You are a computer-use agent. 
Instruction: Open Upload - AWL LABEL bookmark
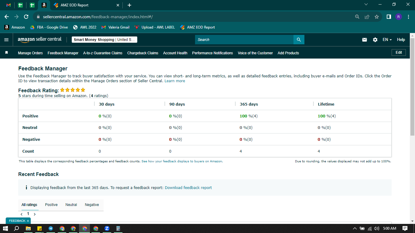[155, 27]
